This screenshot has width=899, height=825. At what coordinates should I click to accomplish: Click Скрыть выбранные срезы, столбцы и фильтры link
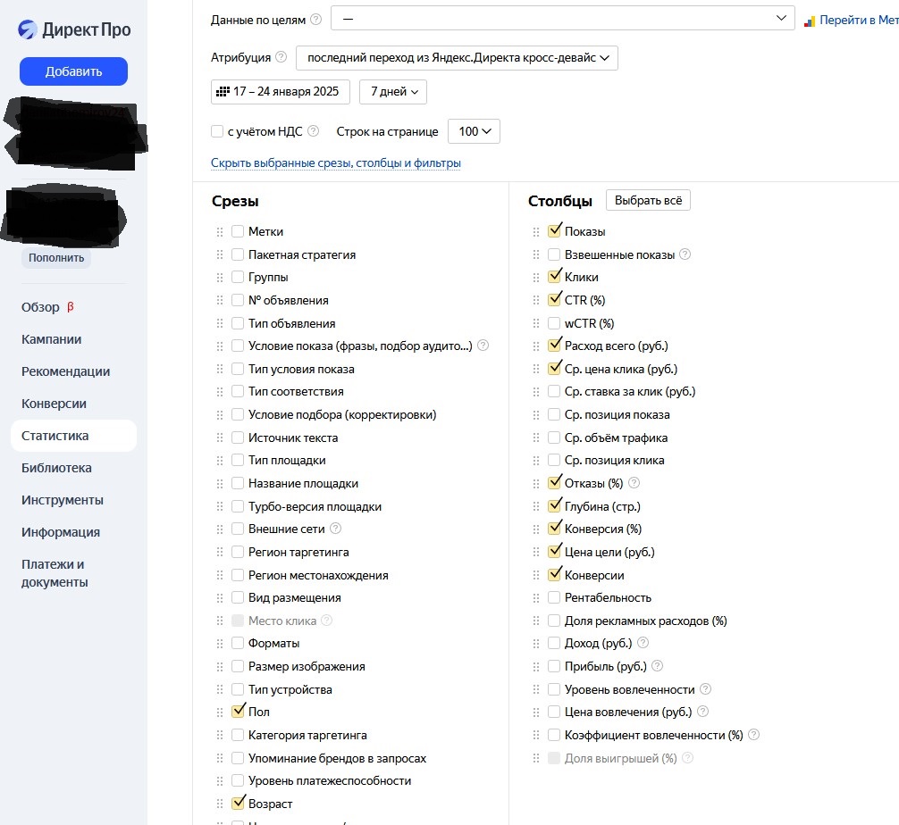336,163
